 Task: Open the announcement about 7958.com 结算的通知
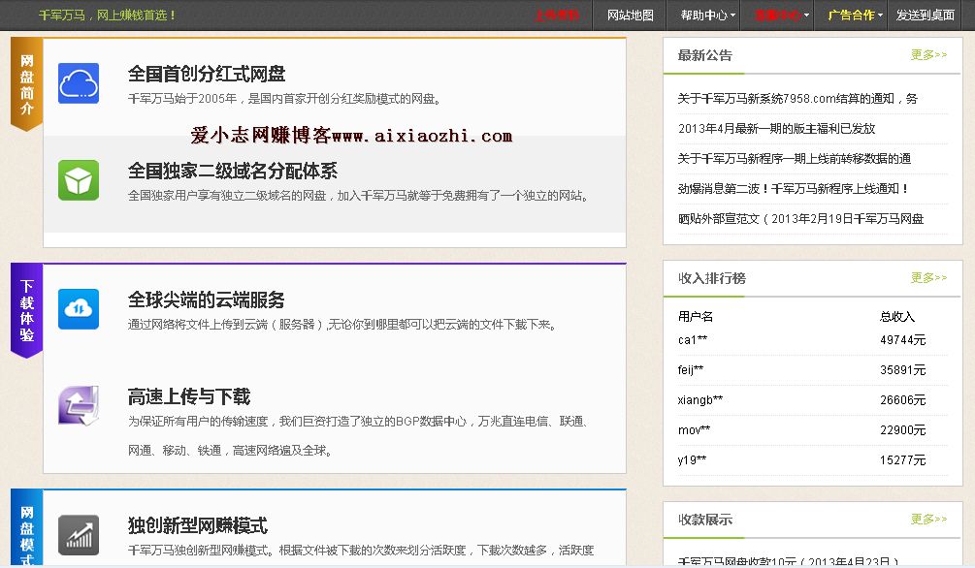(797, 99)
